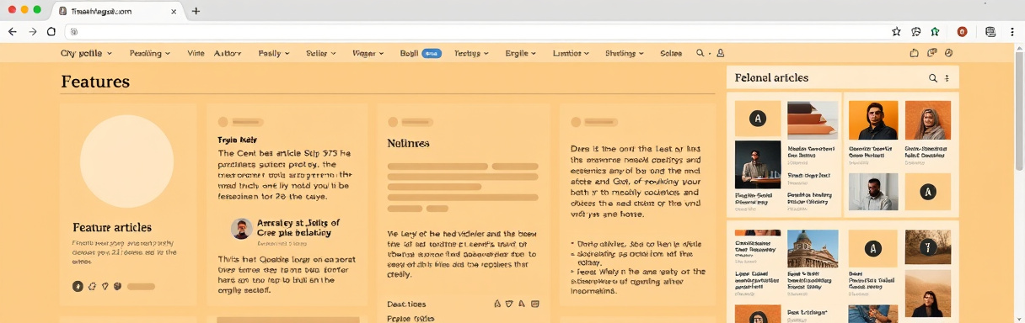1025x323 pixels.
Task: Expand the Peadiing menu dropdown
Action: pyautogui.click(x=150, y=53)
